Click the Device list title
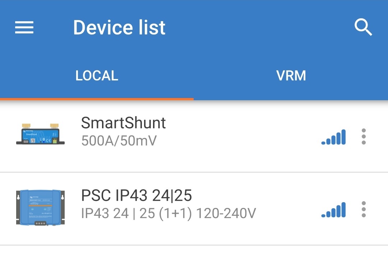The height and width of the screenshot is (255, 388). (119, 27)
